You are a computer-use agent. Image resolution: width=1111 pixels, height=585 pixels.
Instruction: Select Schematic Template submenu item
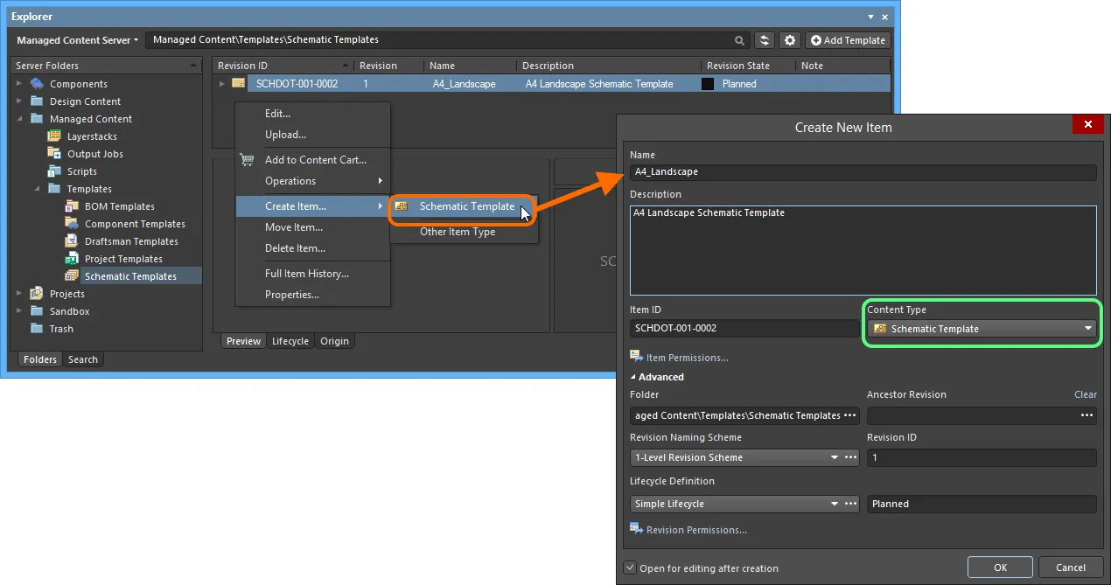pos(463,206)
